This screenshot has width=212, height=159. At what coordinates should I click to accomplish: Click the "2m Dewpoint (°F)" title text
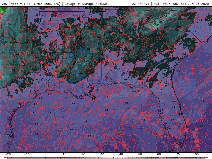[16, 4]
